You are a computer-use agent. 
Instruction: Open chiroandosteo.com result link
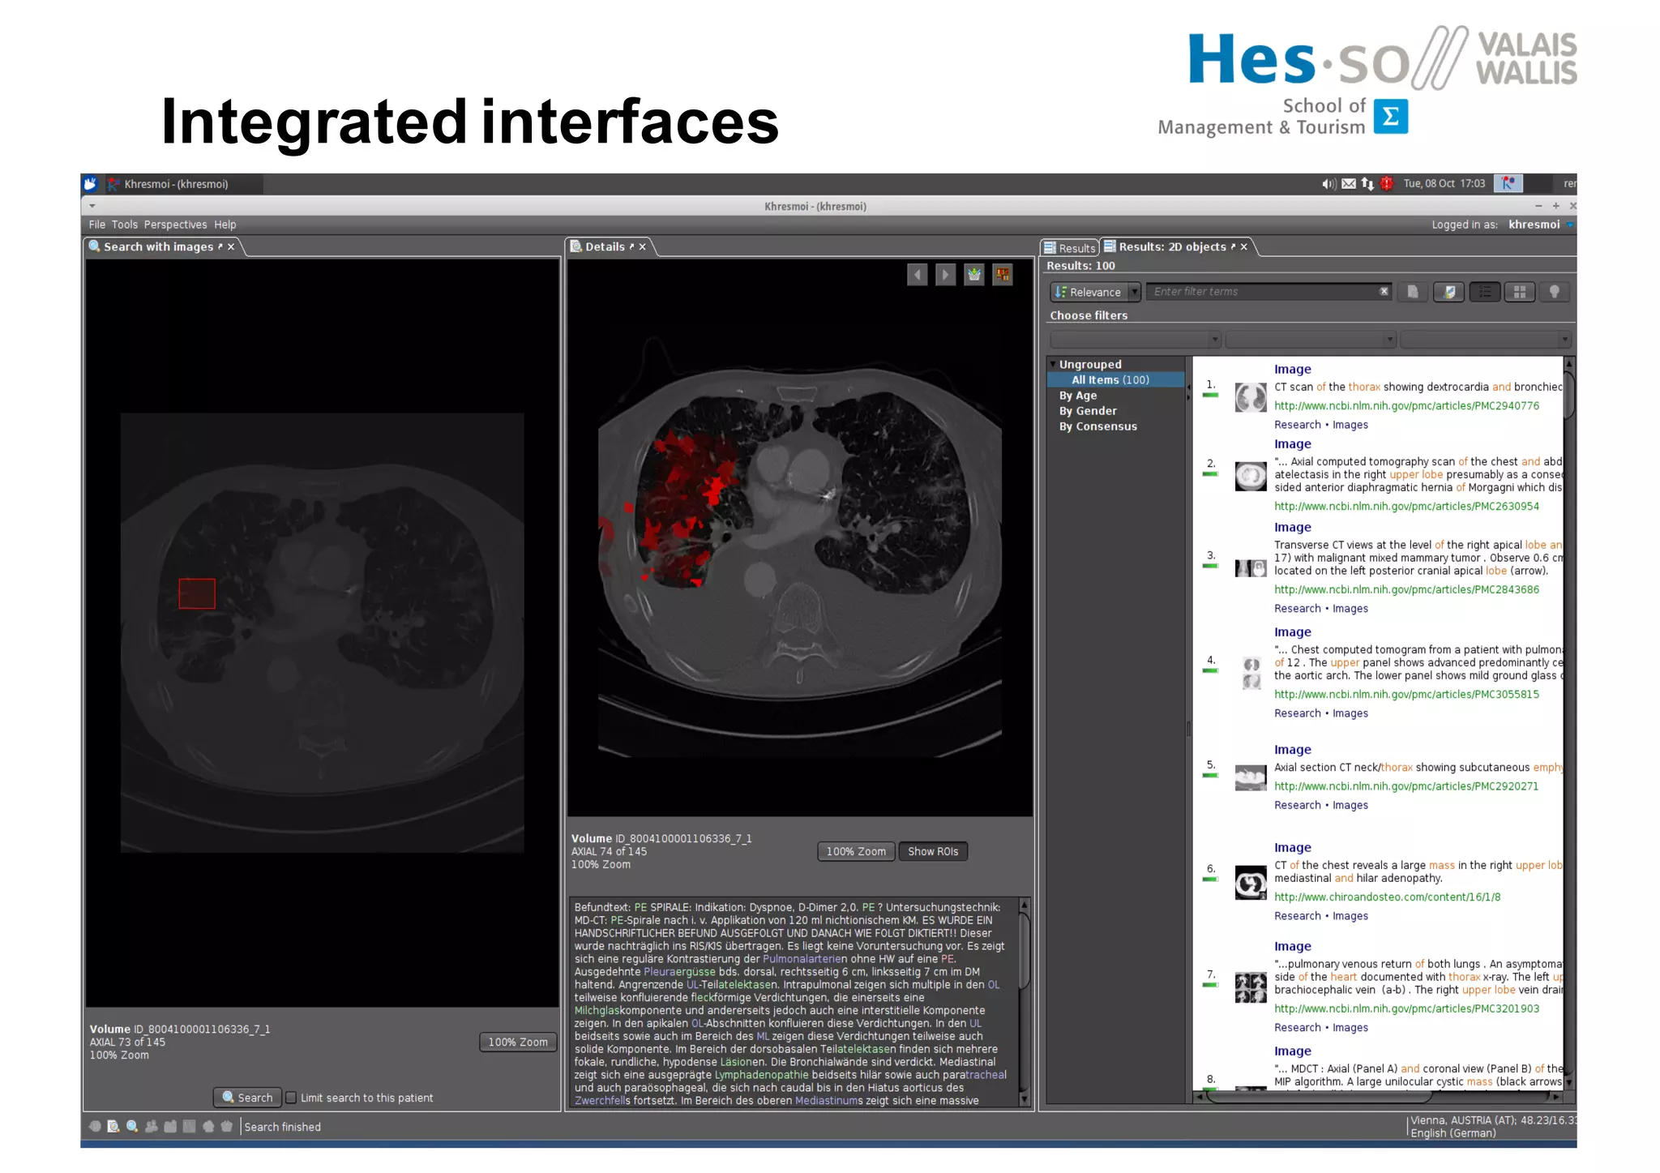click(x=1387, y=897)
